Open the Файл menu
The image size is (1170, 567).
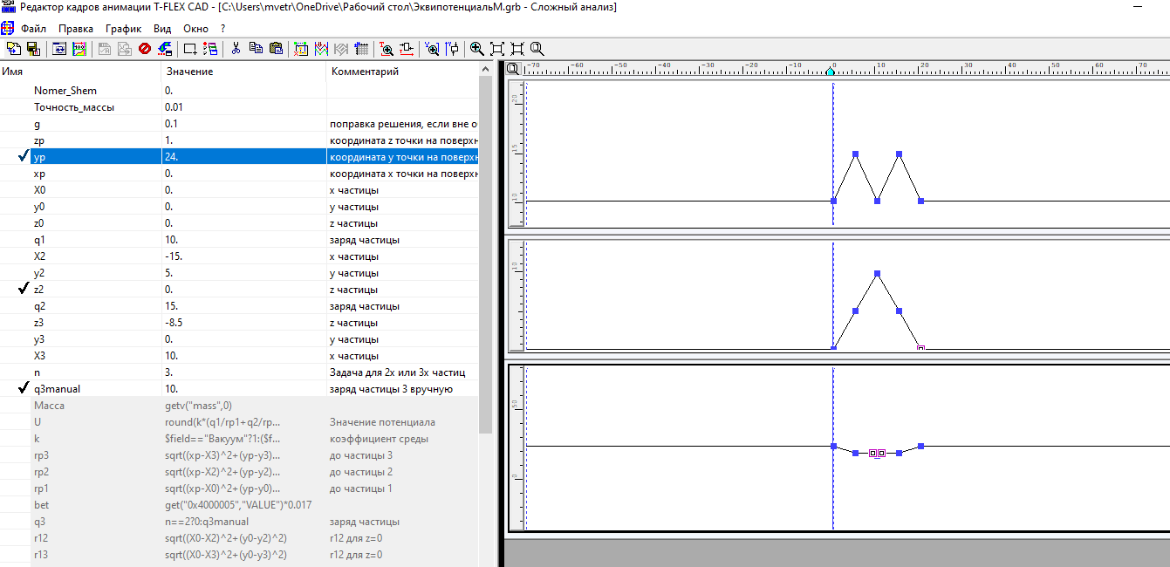[x=34, y=29]
